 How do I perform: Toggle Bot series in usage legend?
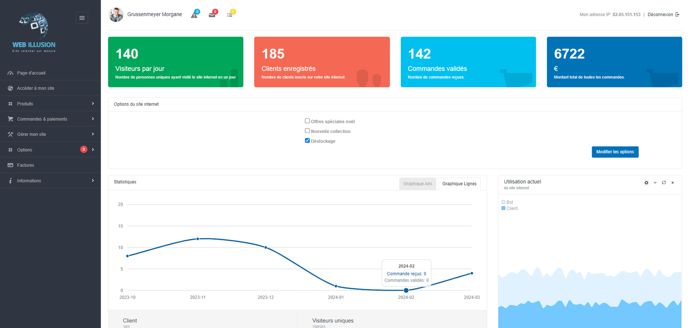point(504,202)
